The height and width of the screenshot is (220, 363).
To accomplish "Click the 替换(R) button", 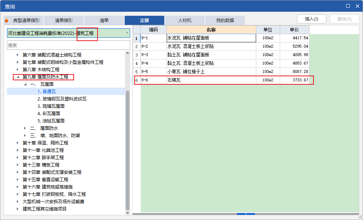I will coord(344,19).
